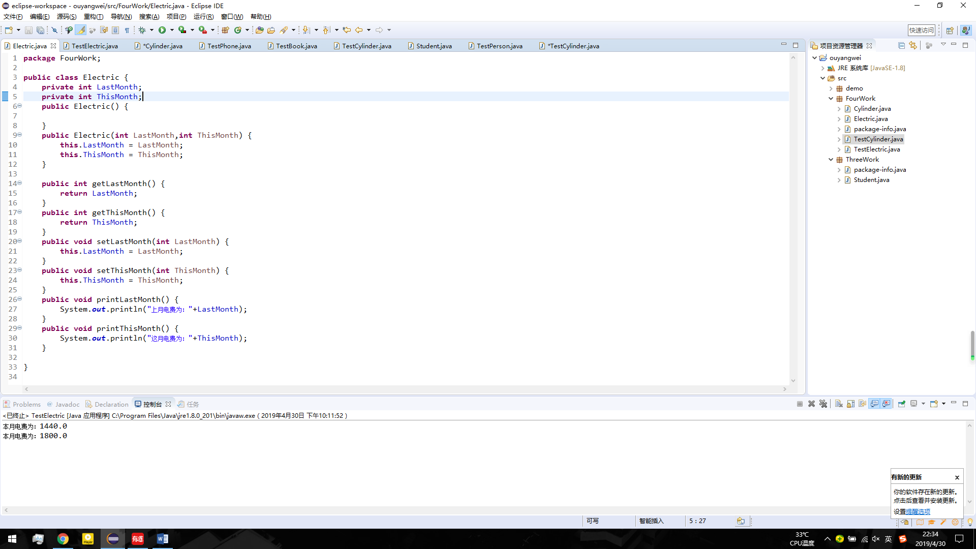Image resolution: width=976 pixels, height=549 pixels.
Task: Toggle Mark Occurrences highlighter button
Action: [x=81, y=30]
